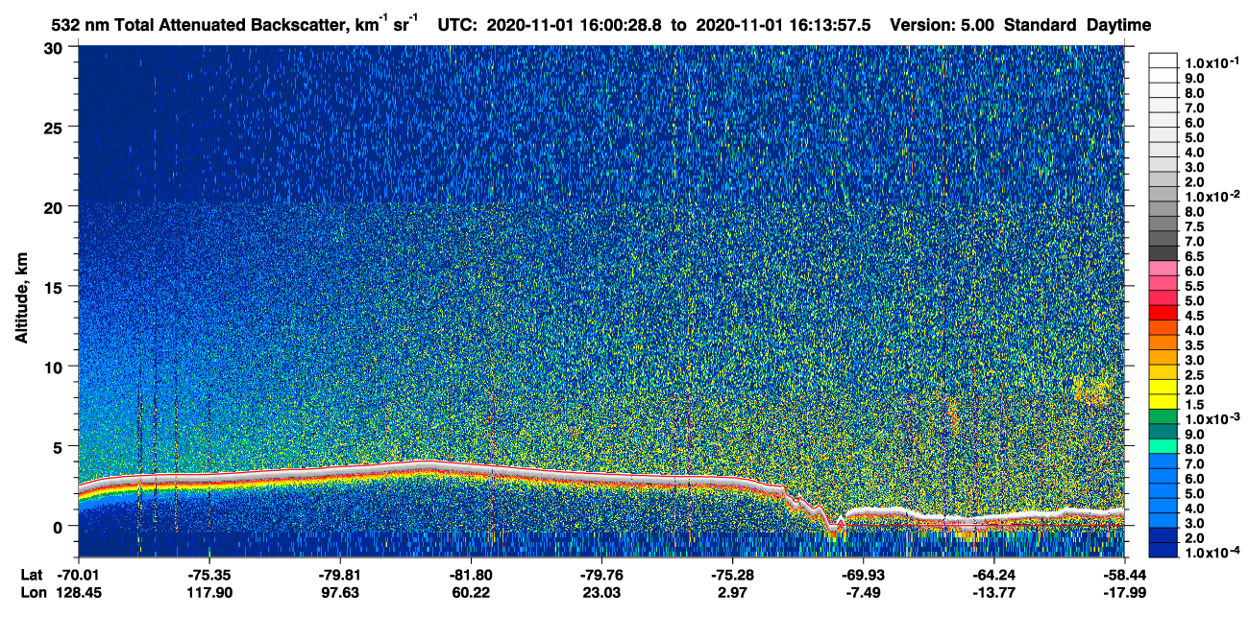Image resolution: width=1249 pixels, height=640 pixels.
Task: Click the mint green color bar swatch
Action: pos(1163,445)
